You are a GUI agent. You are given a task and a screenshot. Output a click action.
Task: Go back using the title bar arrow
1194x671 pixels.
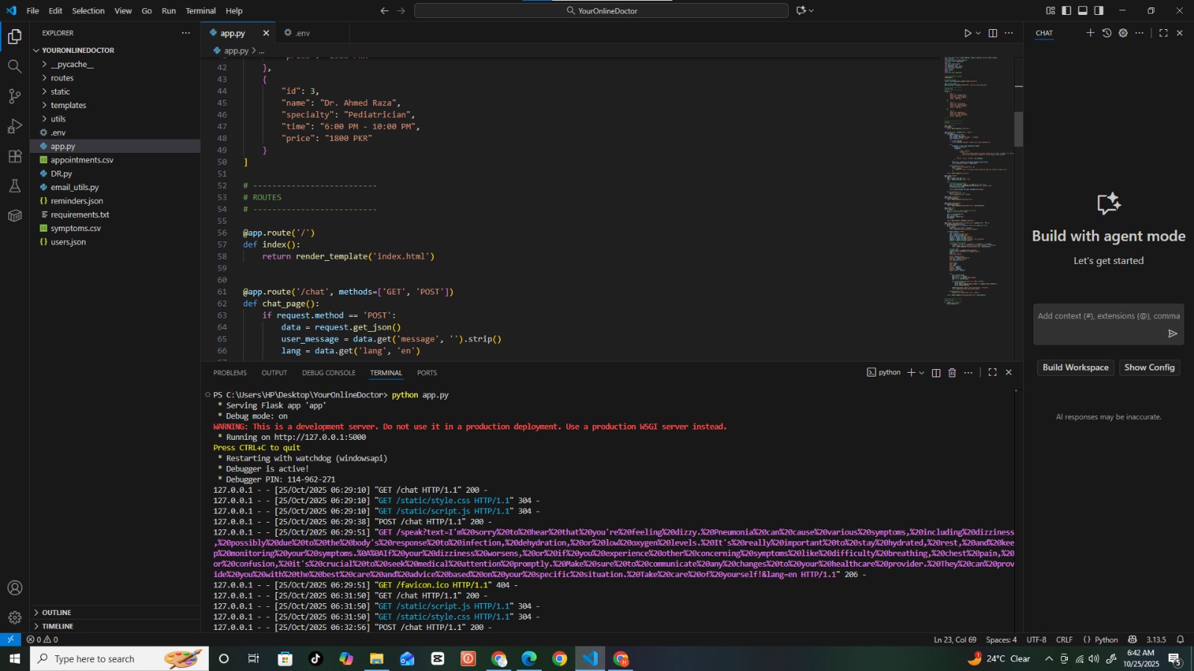coord(384,10)
